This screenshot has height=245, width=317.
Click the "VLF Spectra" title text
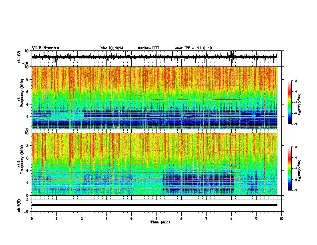[x=45, y=48]
